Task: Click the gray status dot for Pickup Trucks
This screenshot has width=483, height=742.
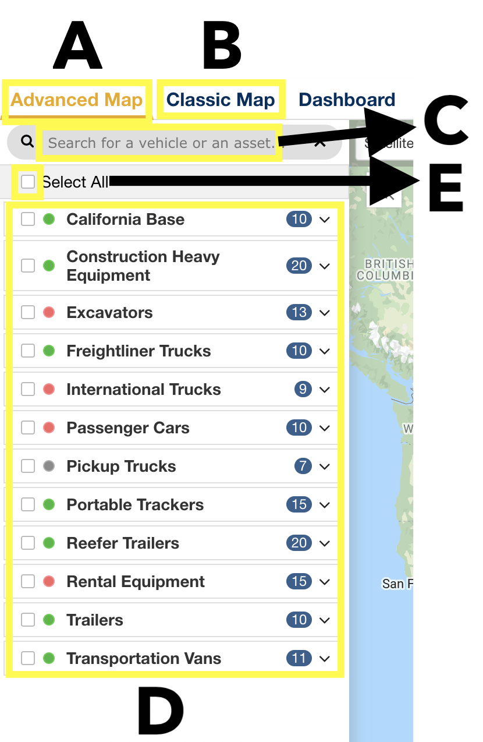Action: 49,466
